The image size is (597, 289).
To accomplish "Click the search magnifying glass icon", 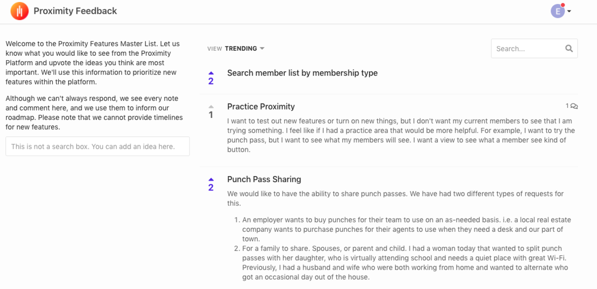I will point(569,49).
